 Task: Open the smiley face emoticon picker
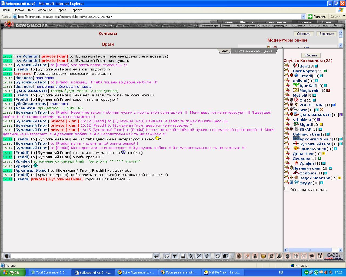[x=217, y=256]
